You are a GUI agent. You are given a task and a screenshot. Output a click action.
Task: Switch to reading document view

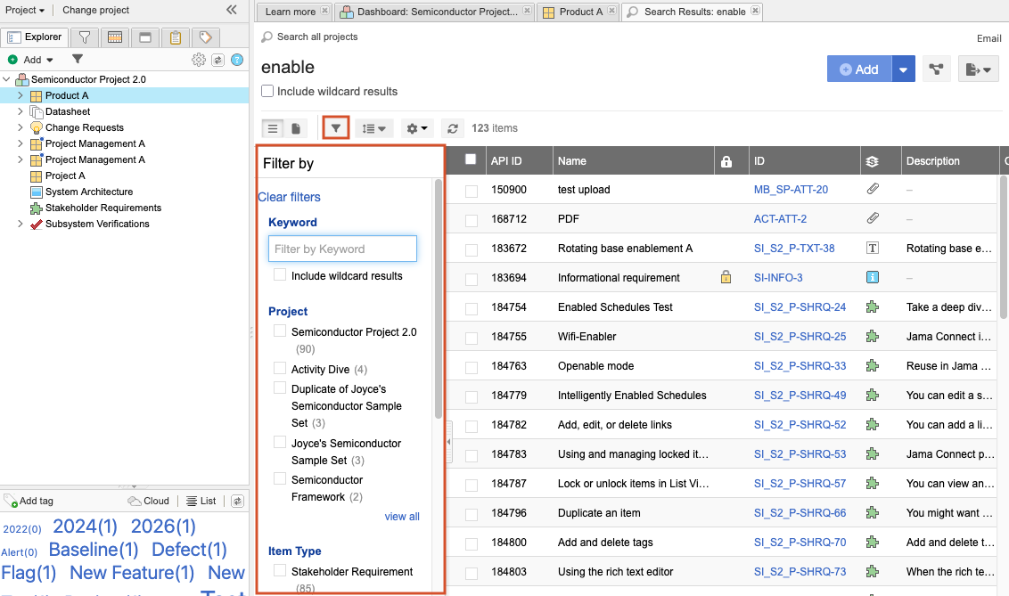click(x=295, y=128)
